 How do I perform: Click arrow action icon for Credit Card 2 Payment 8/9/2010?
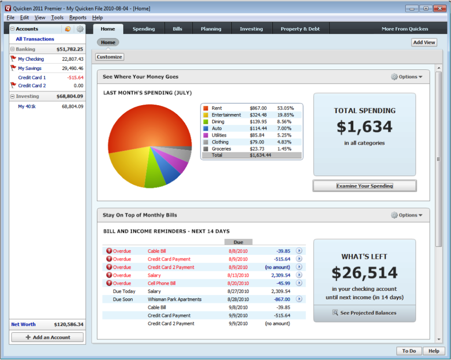(299, 267)
